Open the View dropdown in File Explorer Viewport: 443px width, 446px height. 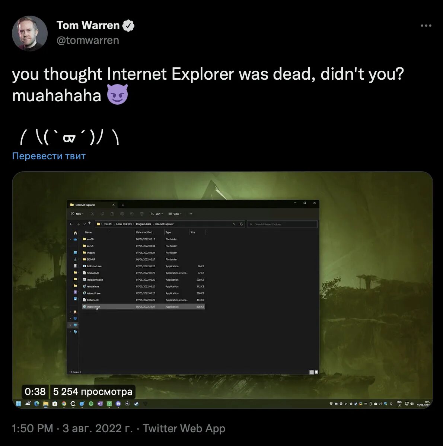175,214
